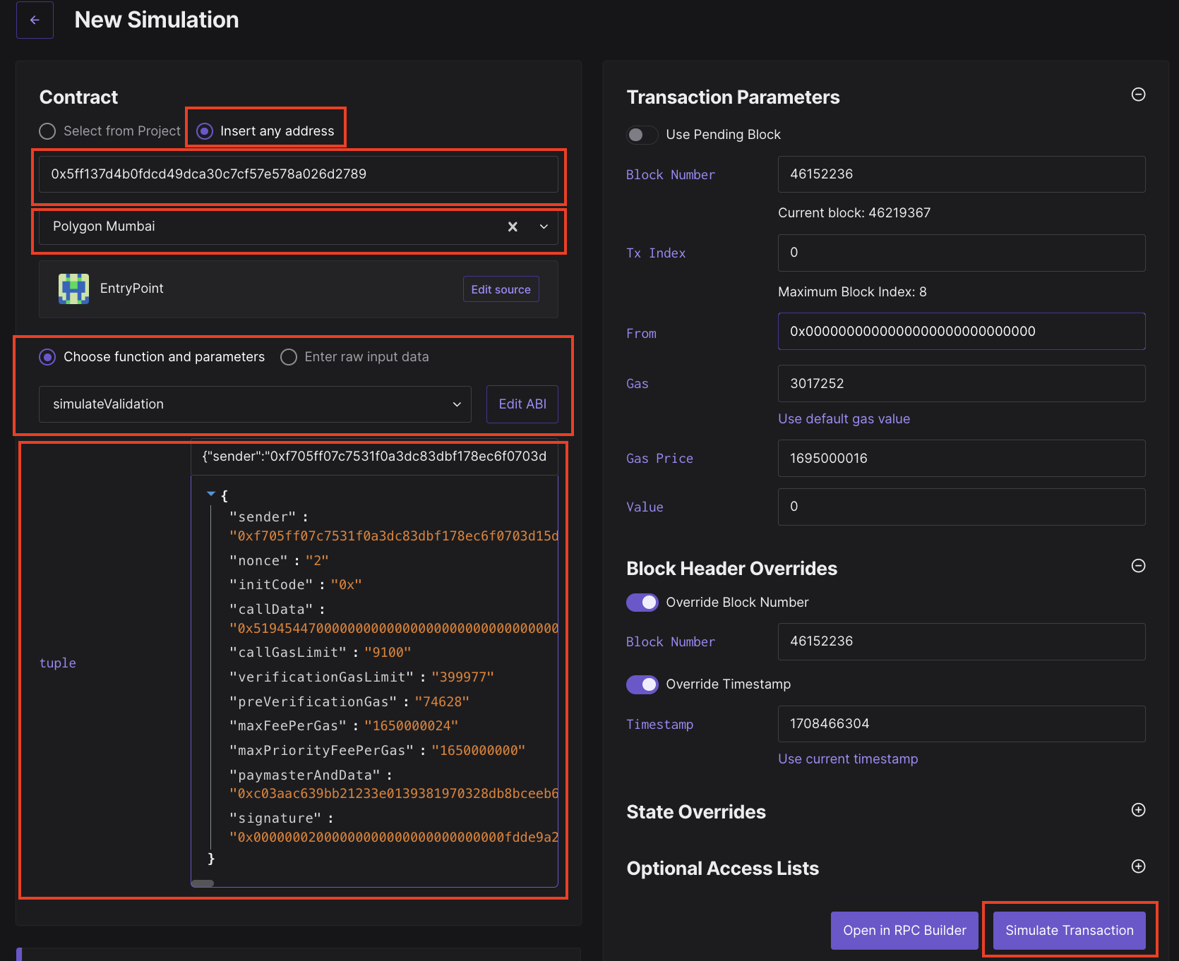
Task: Collapse the Transaction Parameters section
Action: tap(1138, 95)
